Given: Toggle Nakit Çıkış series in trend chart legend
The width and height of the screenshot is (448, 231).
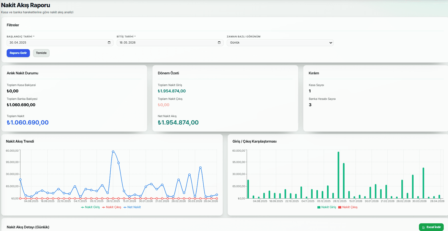Looking at the screenshot, I should 111,207.
